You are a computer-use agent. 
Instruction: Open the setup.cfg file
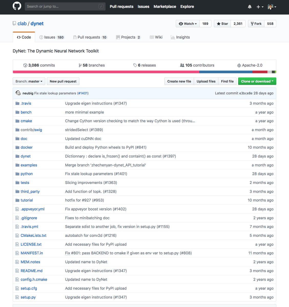[x=29, y=288]
